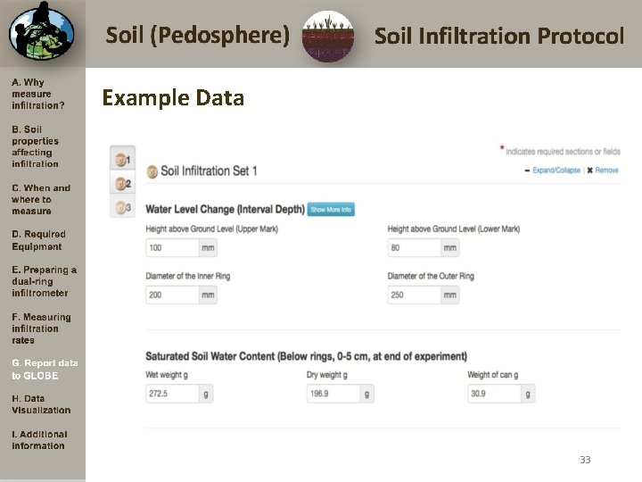Open I. Additional Information section
Image resolution: width=642 pixels, height=482 pixels.
[x=39, y=440]
